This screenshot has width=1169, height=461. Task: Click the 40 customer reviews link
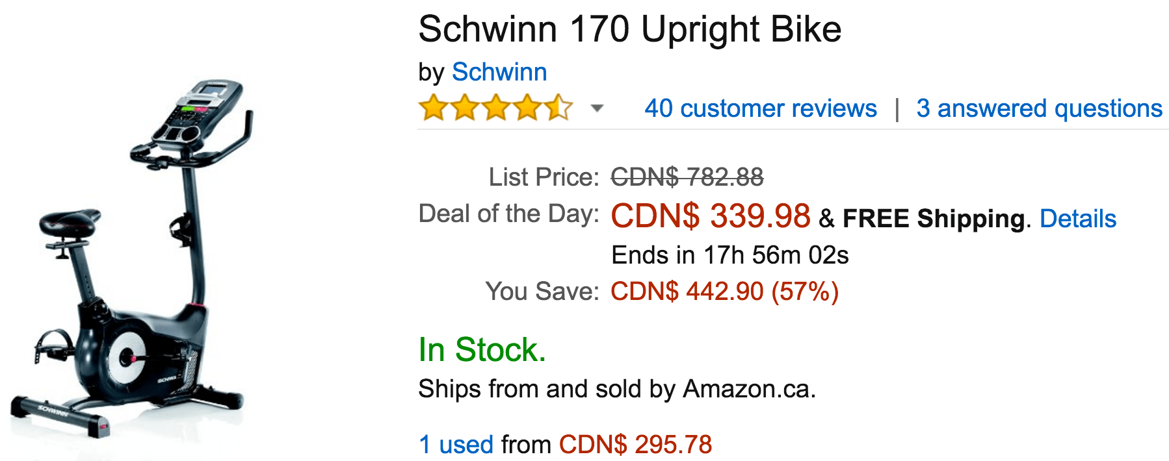point(761,108)
